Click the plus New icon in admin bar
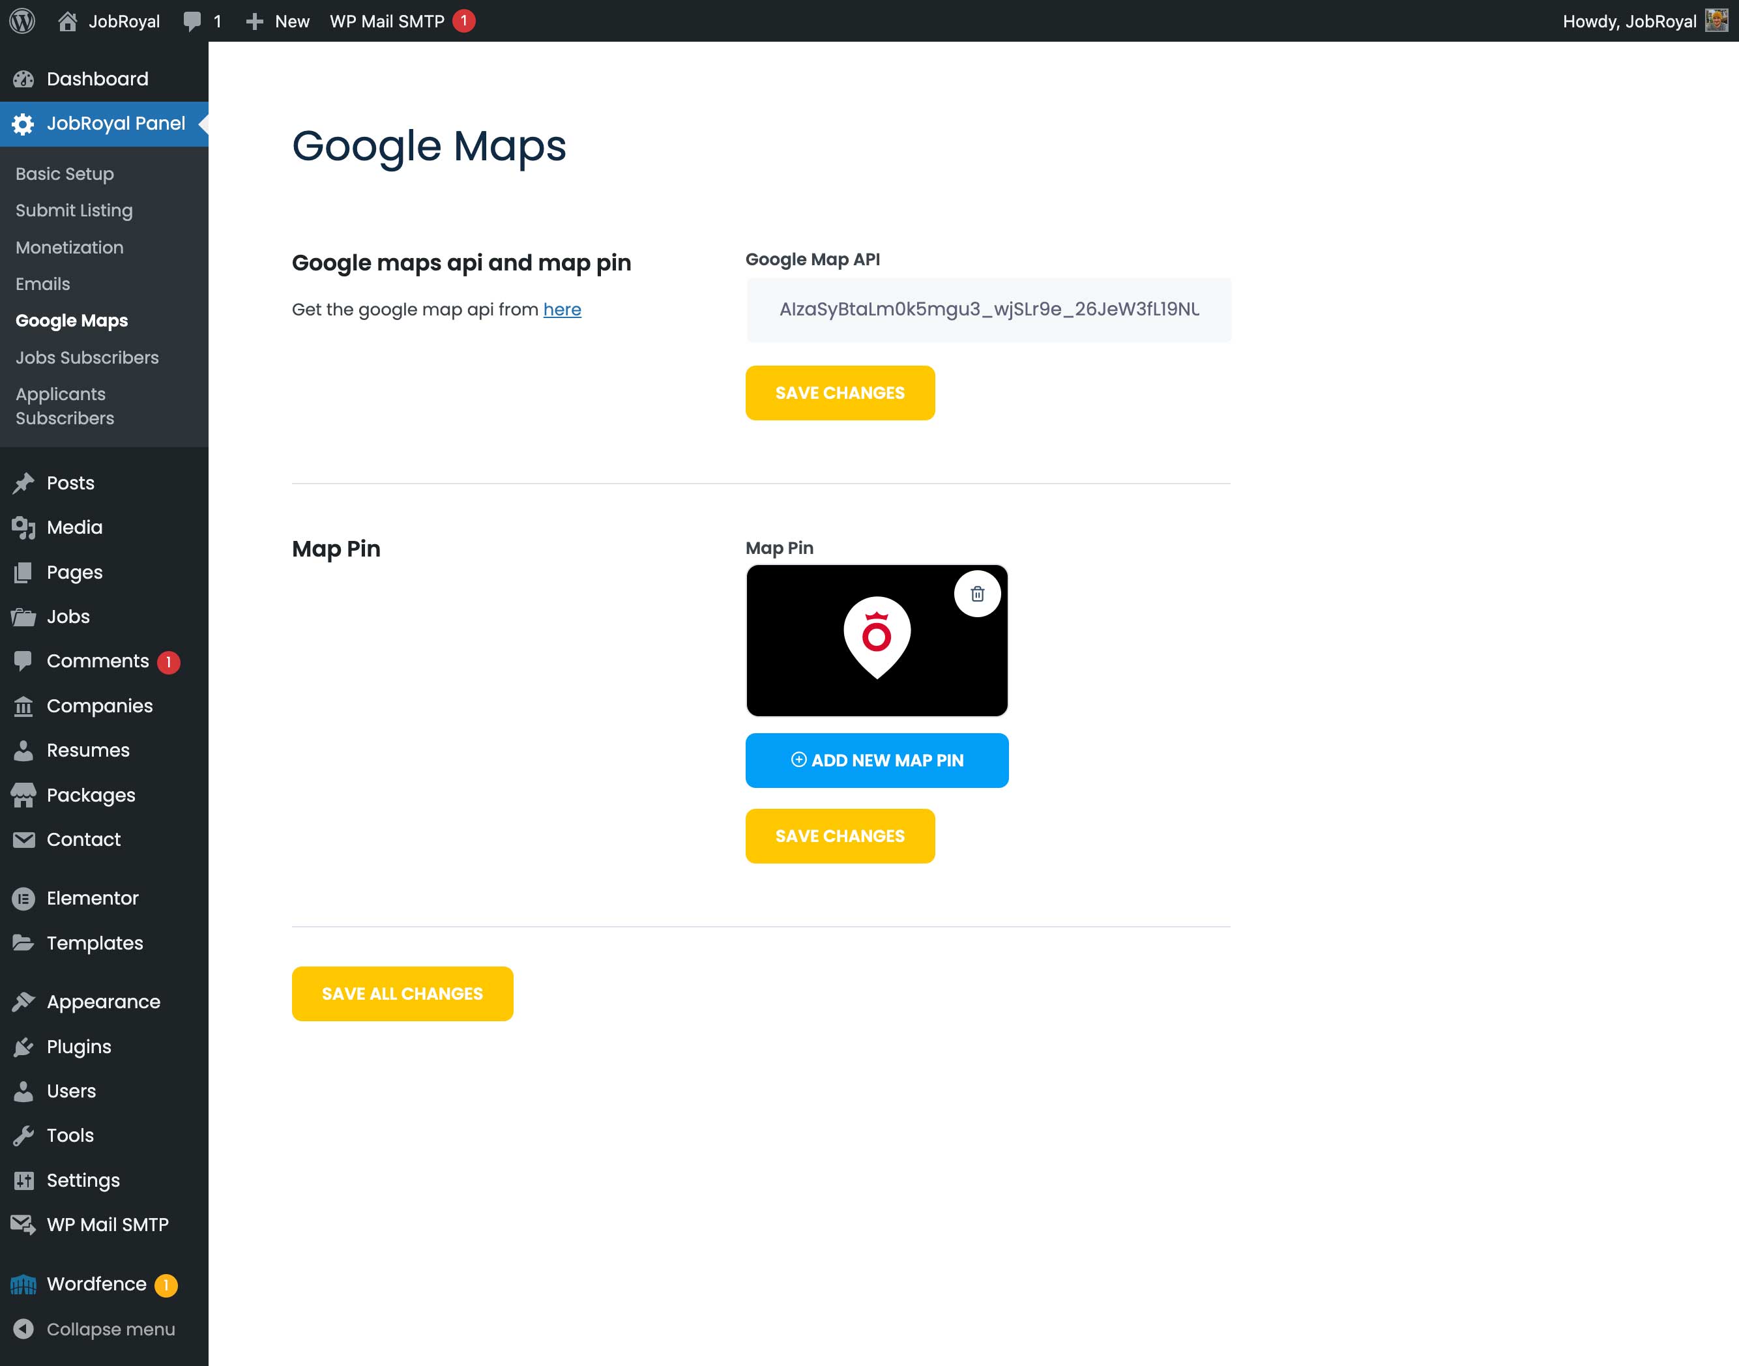 (x=254, y=22)
